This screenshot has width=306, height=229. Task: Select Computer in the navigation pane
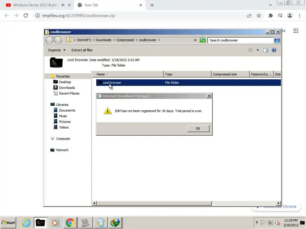(63, 139)
